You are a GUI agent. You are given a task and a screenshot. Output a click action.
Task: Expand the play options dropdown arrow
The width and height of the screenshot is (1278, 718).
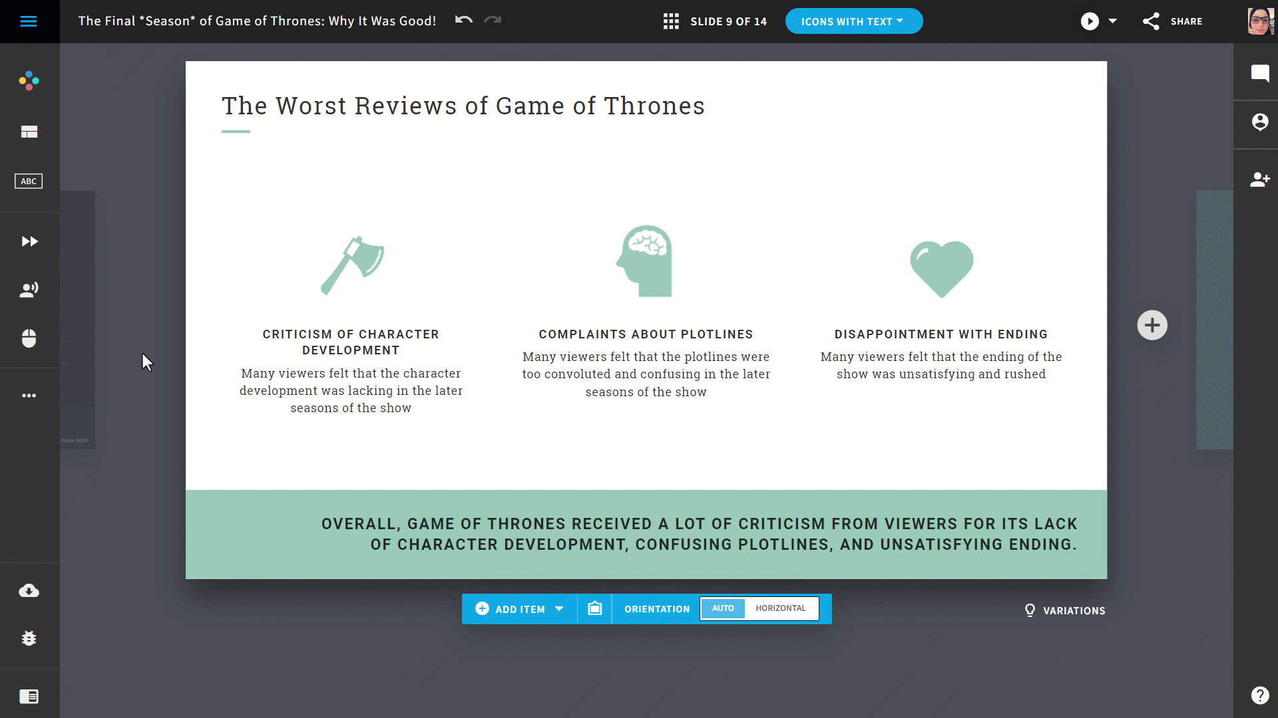tap(1112, 21)
